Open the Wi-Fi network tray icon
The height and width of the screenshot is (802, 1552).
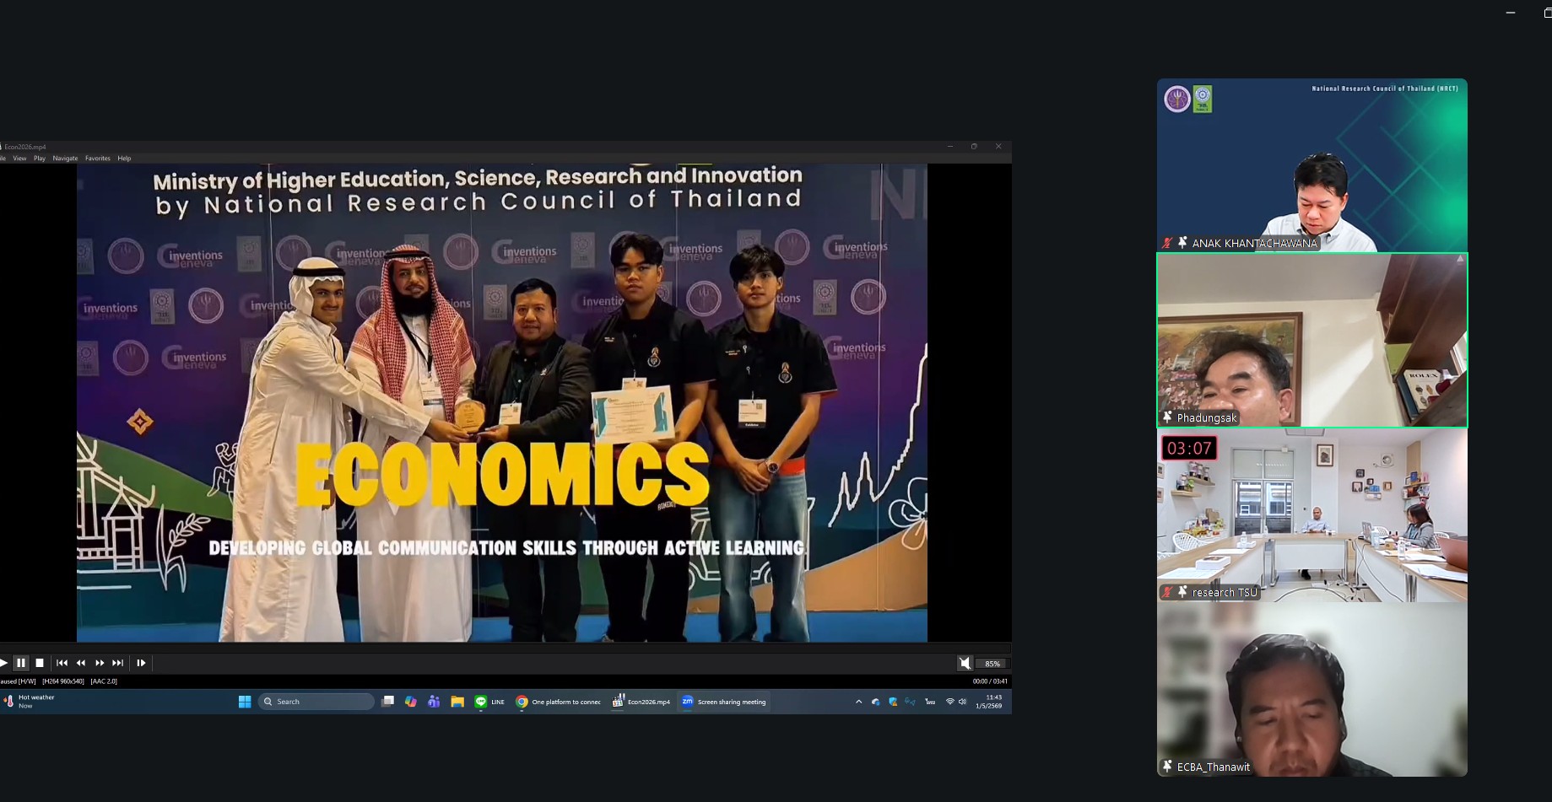pyautogui.click(x=950, y=702)
